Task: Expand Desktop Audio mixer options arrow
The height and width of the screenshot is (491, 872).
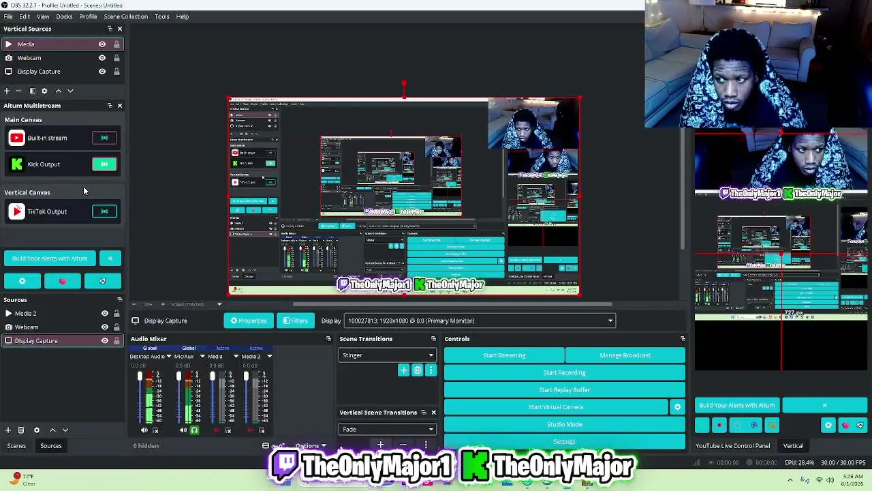Action: 170,357
